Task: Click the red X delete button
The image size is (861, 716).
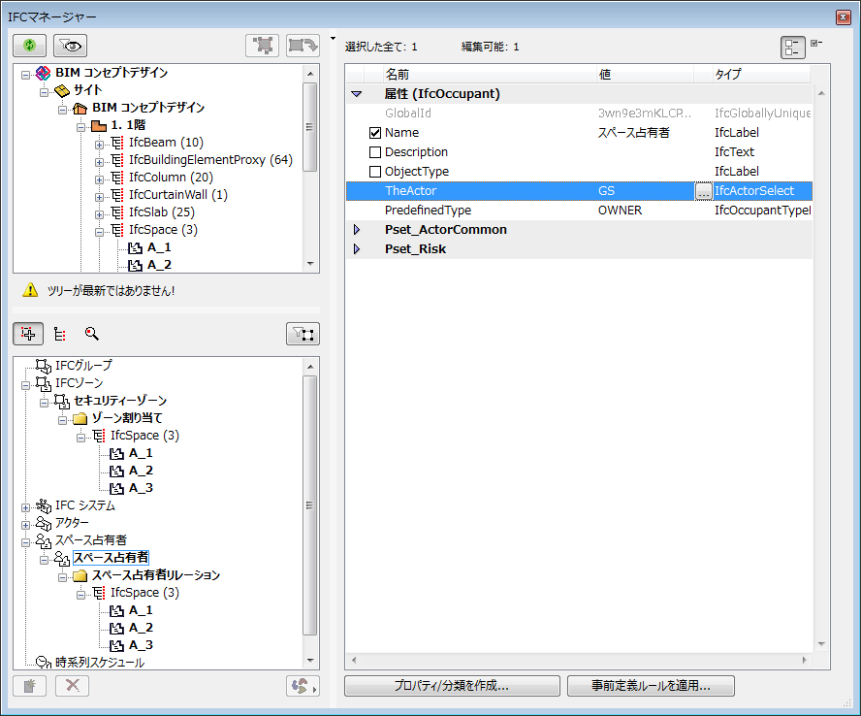Action: coord(73,686)
